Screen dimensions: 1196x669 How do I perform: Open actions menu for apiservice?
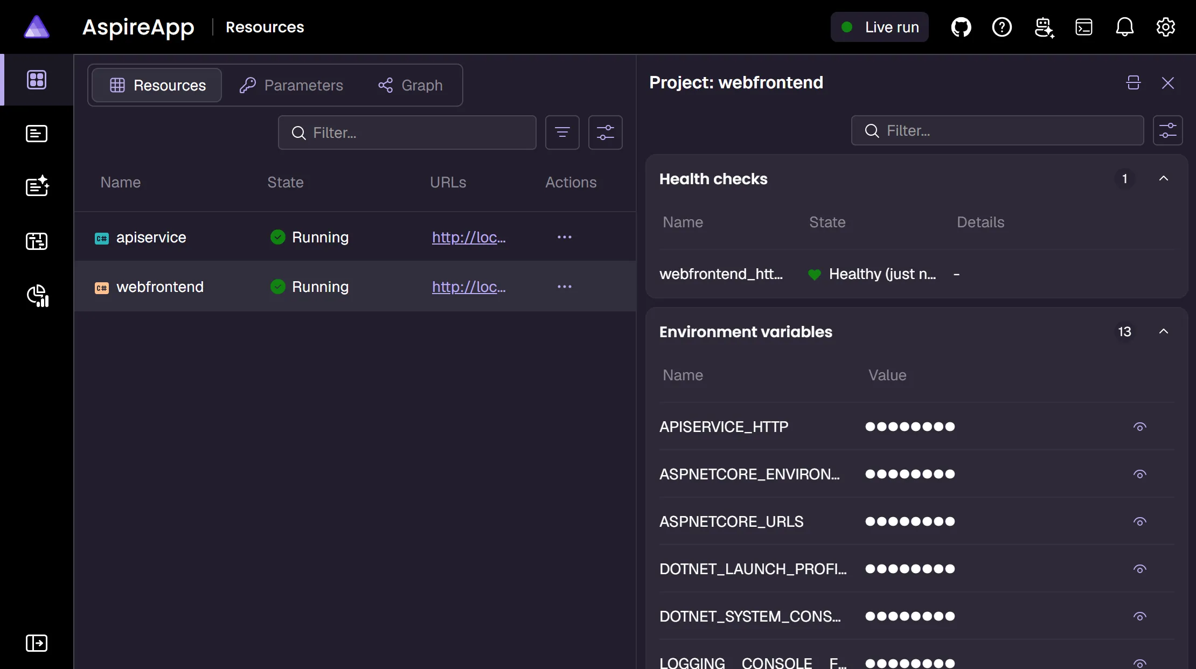click(565, 237)
